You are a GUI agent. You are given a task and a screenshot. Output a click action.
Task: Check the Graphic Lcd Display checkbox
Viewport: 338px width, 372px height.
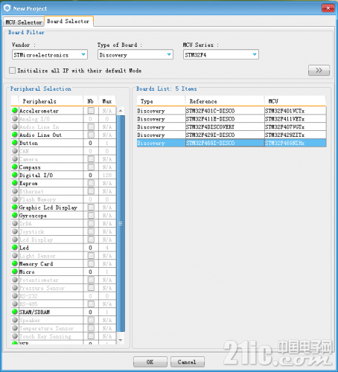click(91, 207)
